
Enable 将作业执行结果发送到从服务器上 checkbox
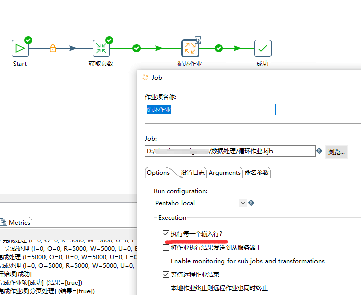166,248
